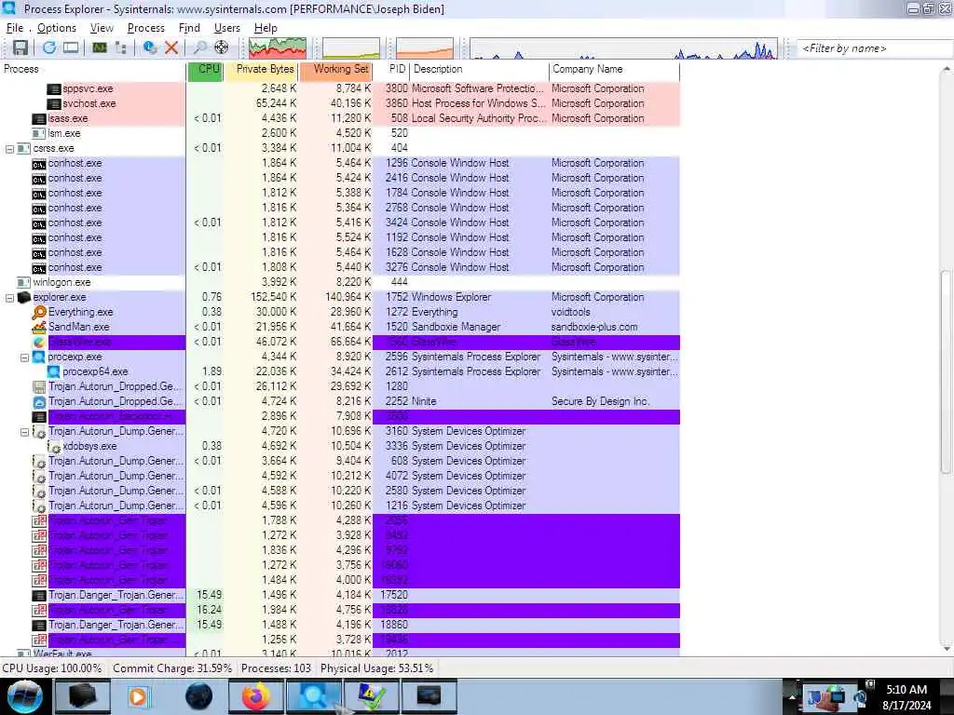Select the lsm.exe process row
This screenshot has width=954, height=715.
click(339, 133)
